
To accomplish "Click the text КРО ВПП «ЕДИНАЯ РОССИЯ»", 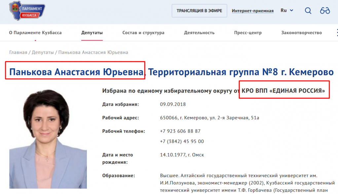I will [283, 91].
